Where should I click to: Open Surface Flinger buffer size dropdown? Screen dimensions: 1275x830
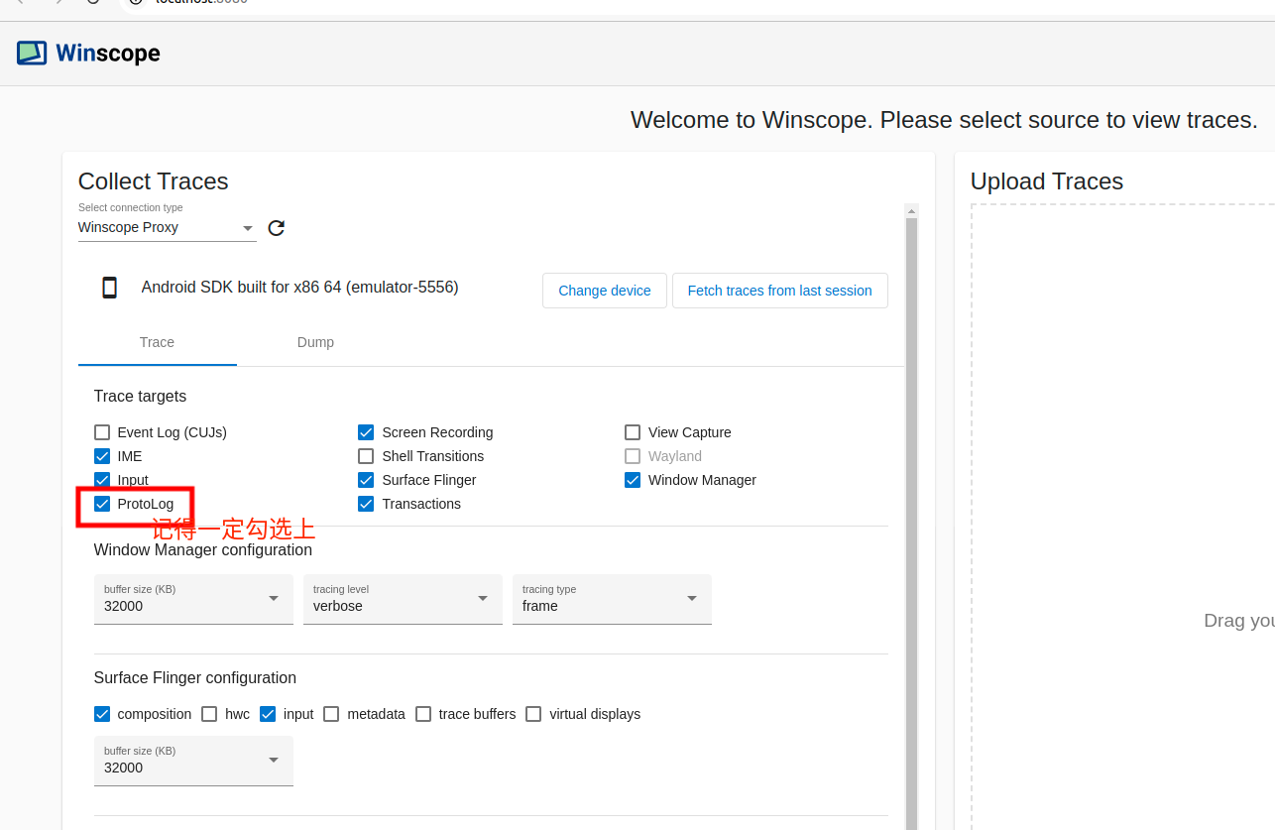pos(193,761)
